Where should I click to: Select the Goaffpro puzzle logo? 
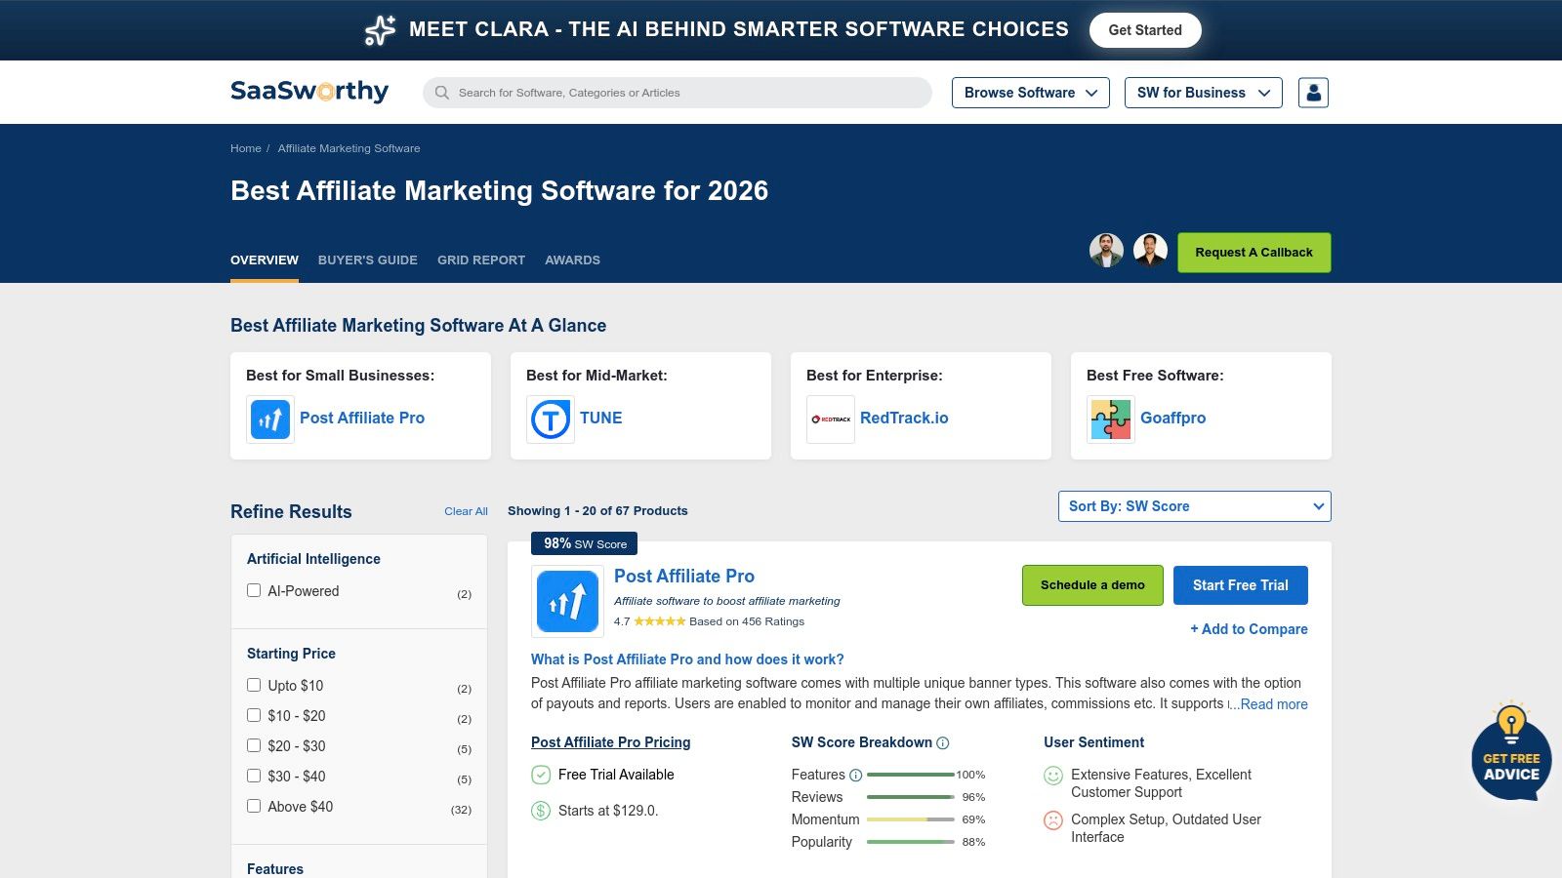[x=1110, y=419]
